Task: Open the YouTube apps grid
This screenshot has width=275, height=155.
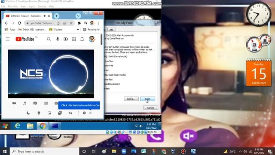Action: tap(74, 39)
